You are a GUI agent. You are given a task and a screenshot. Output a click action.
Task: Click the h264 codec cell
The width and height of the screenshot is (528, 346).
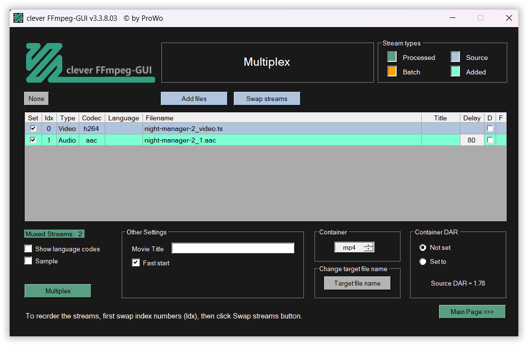point(92,129)
